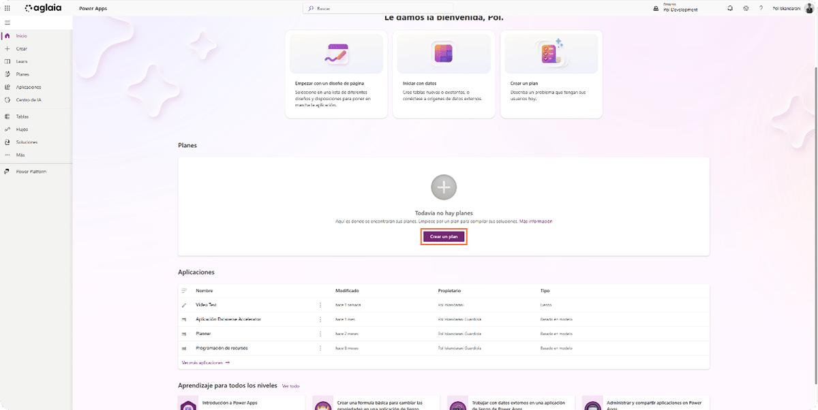Image resolution: width=818 pixels, height=410 pixels.
Task: Select Inicio in the navigation sidebar
Action: [21, 35]
